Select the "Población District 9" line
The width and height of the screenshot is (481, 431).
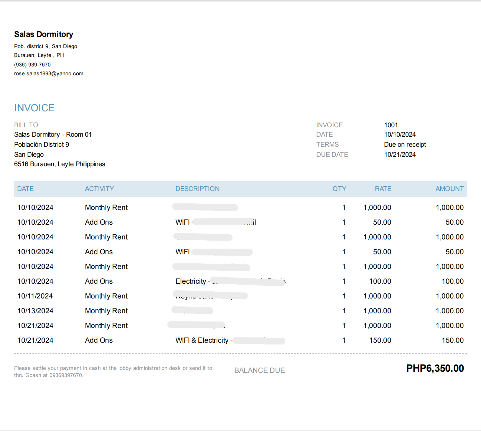point(42,144)
